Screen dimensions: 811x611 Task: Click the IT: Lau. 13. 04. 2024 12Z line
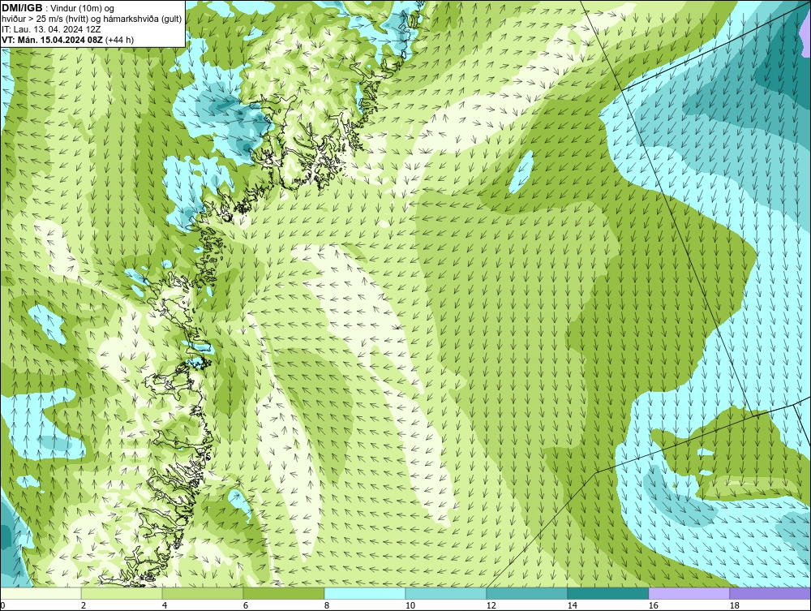click(x=51, y=29)
